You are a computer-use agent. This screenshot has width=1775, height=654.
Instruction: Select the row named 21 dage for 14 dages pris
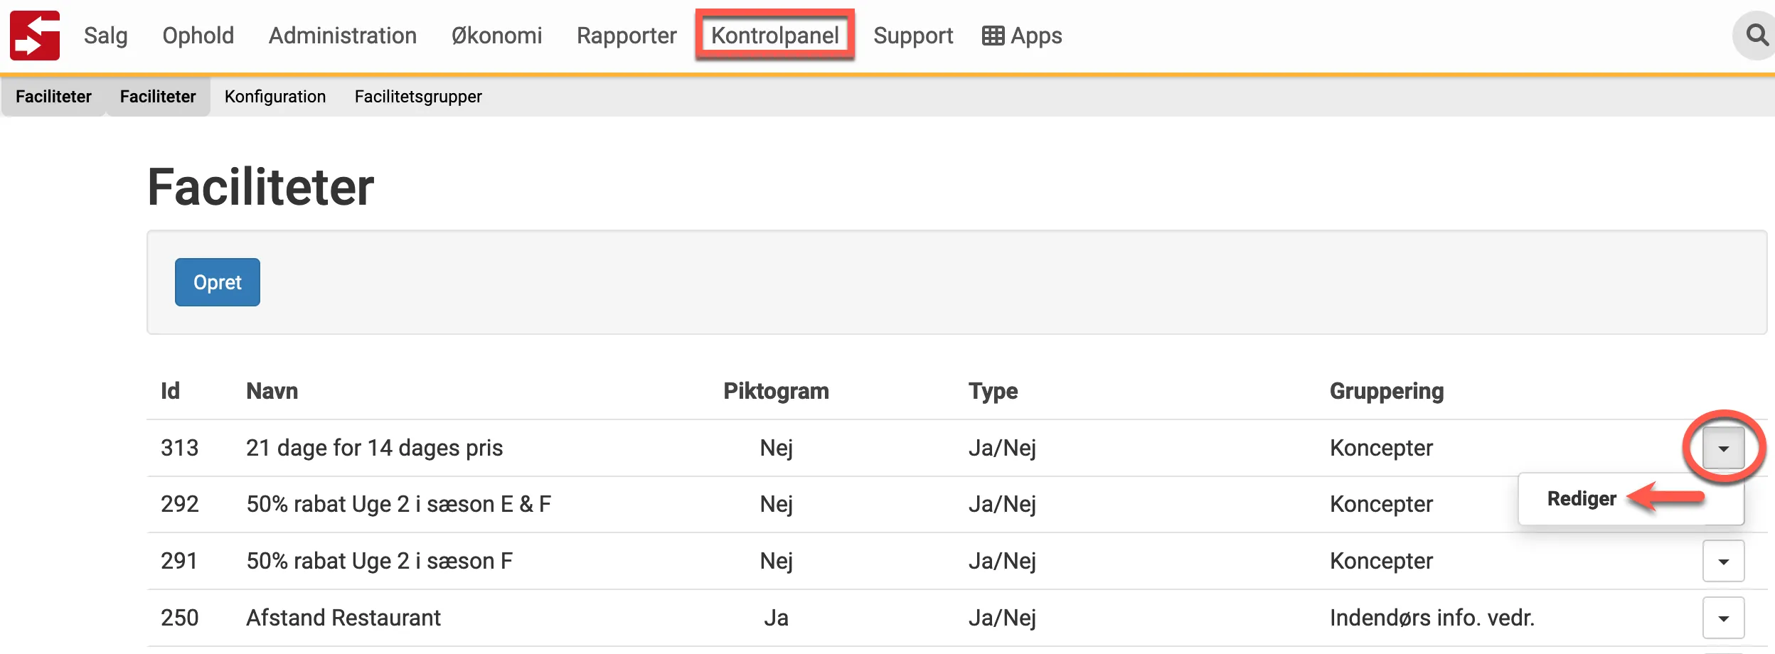pos(374,448)
